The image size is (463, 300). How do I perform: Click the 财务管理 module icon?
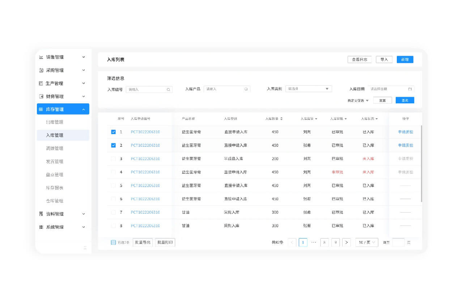tap(41, 96)
